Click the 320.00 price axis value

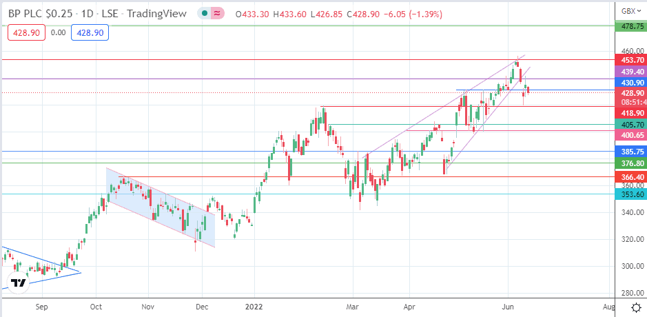[631, 239]
